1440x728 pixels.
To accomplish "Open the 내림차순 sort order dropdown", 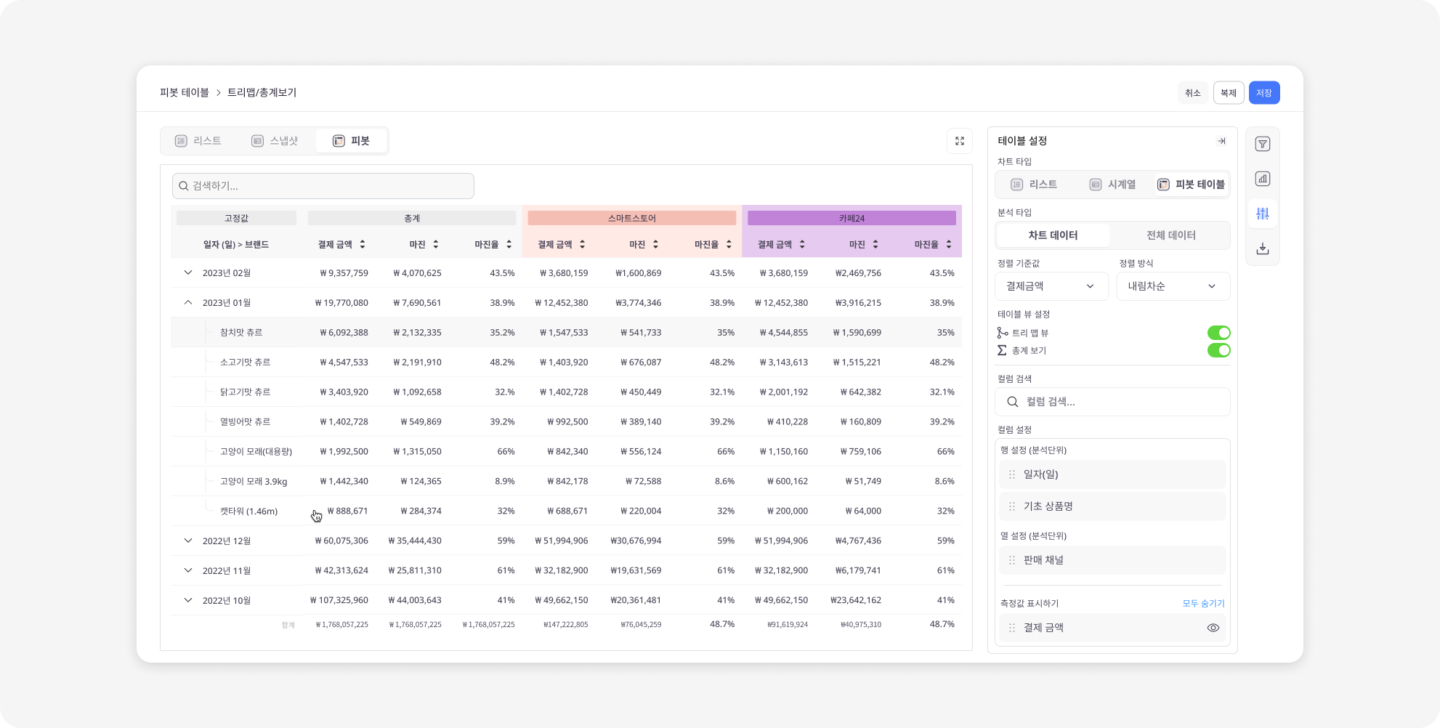I will point(1172,286).
